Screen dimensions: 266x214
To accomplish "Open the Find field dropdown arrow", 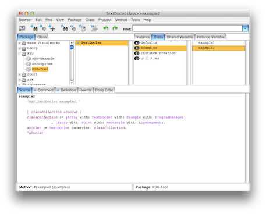I will pyautogui.click(x=245, y=28).
